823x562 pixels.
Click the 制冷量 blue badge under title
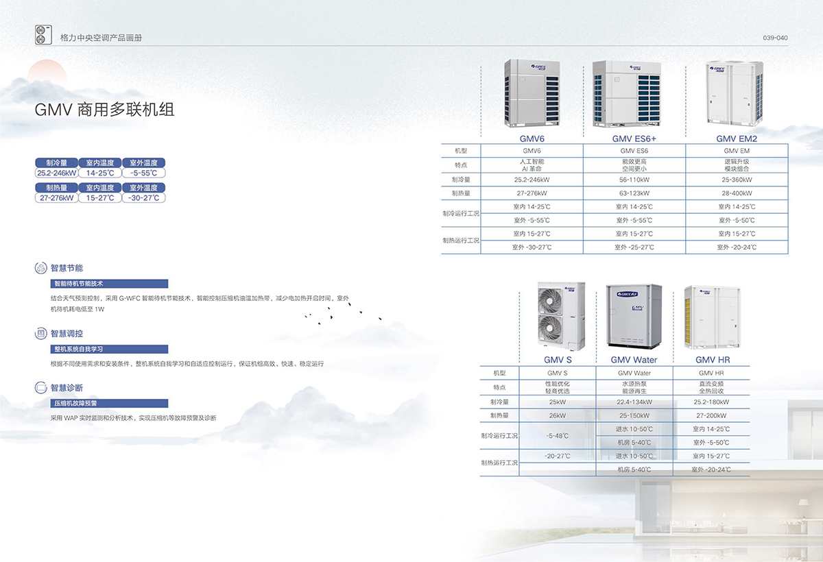point(56,163)
